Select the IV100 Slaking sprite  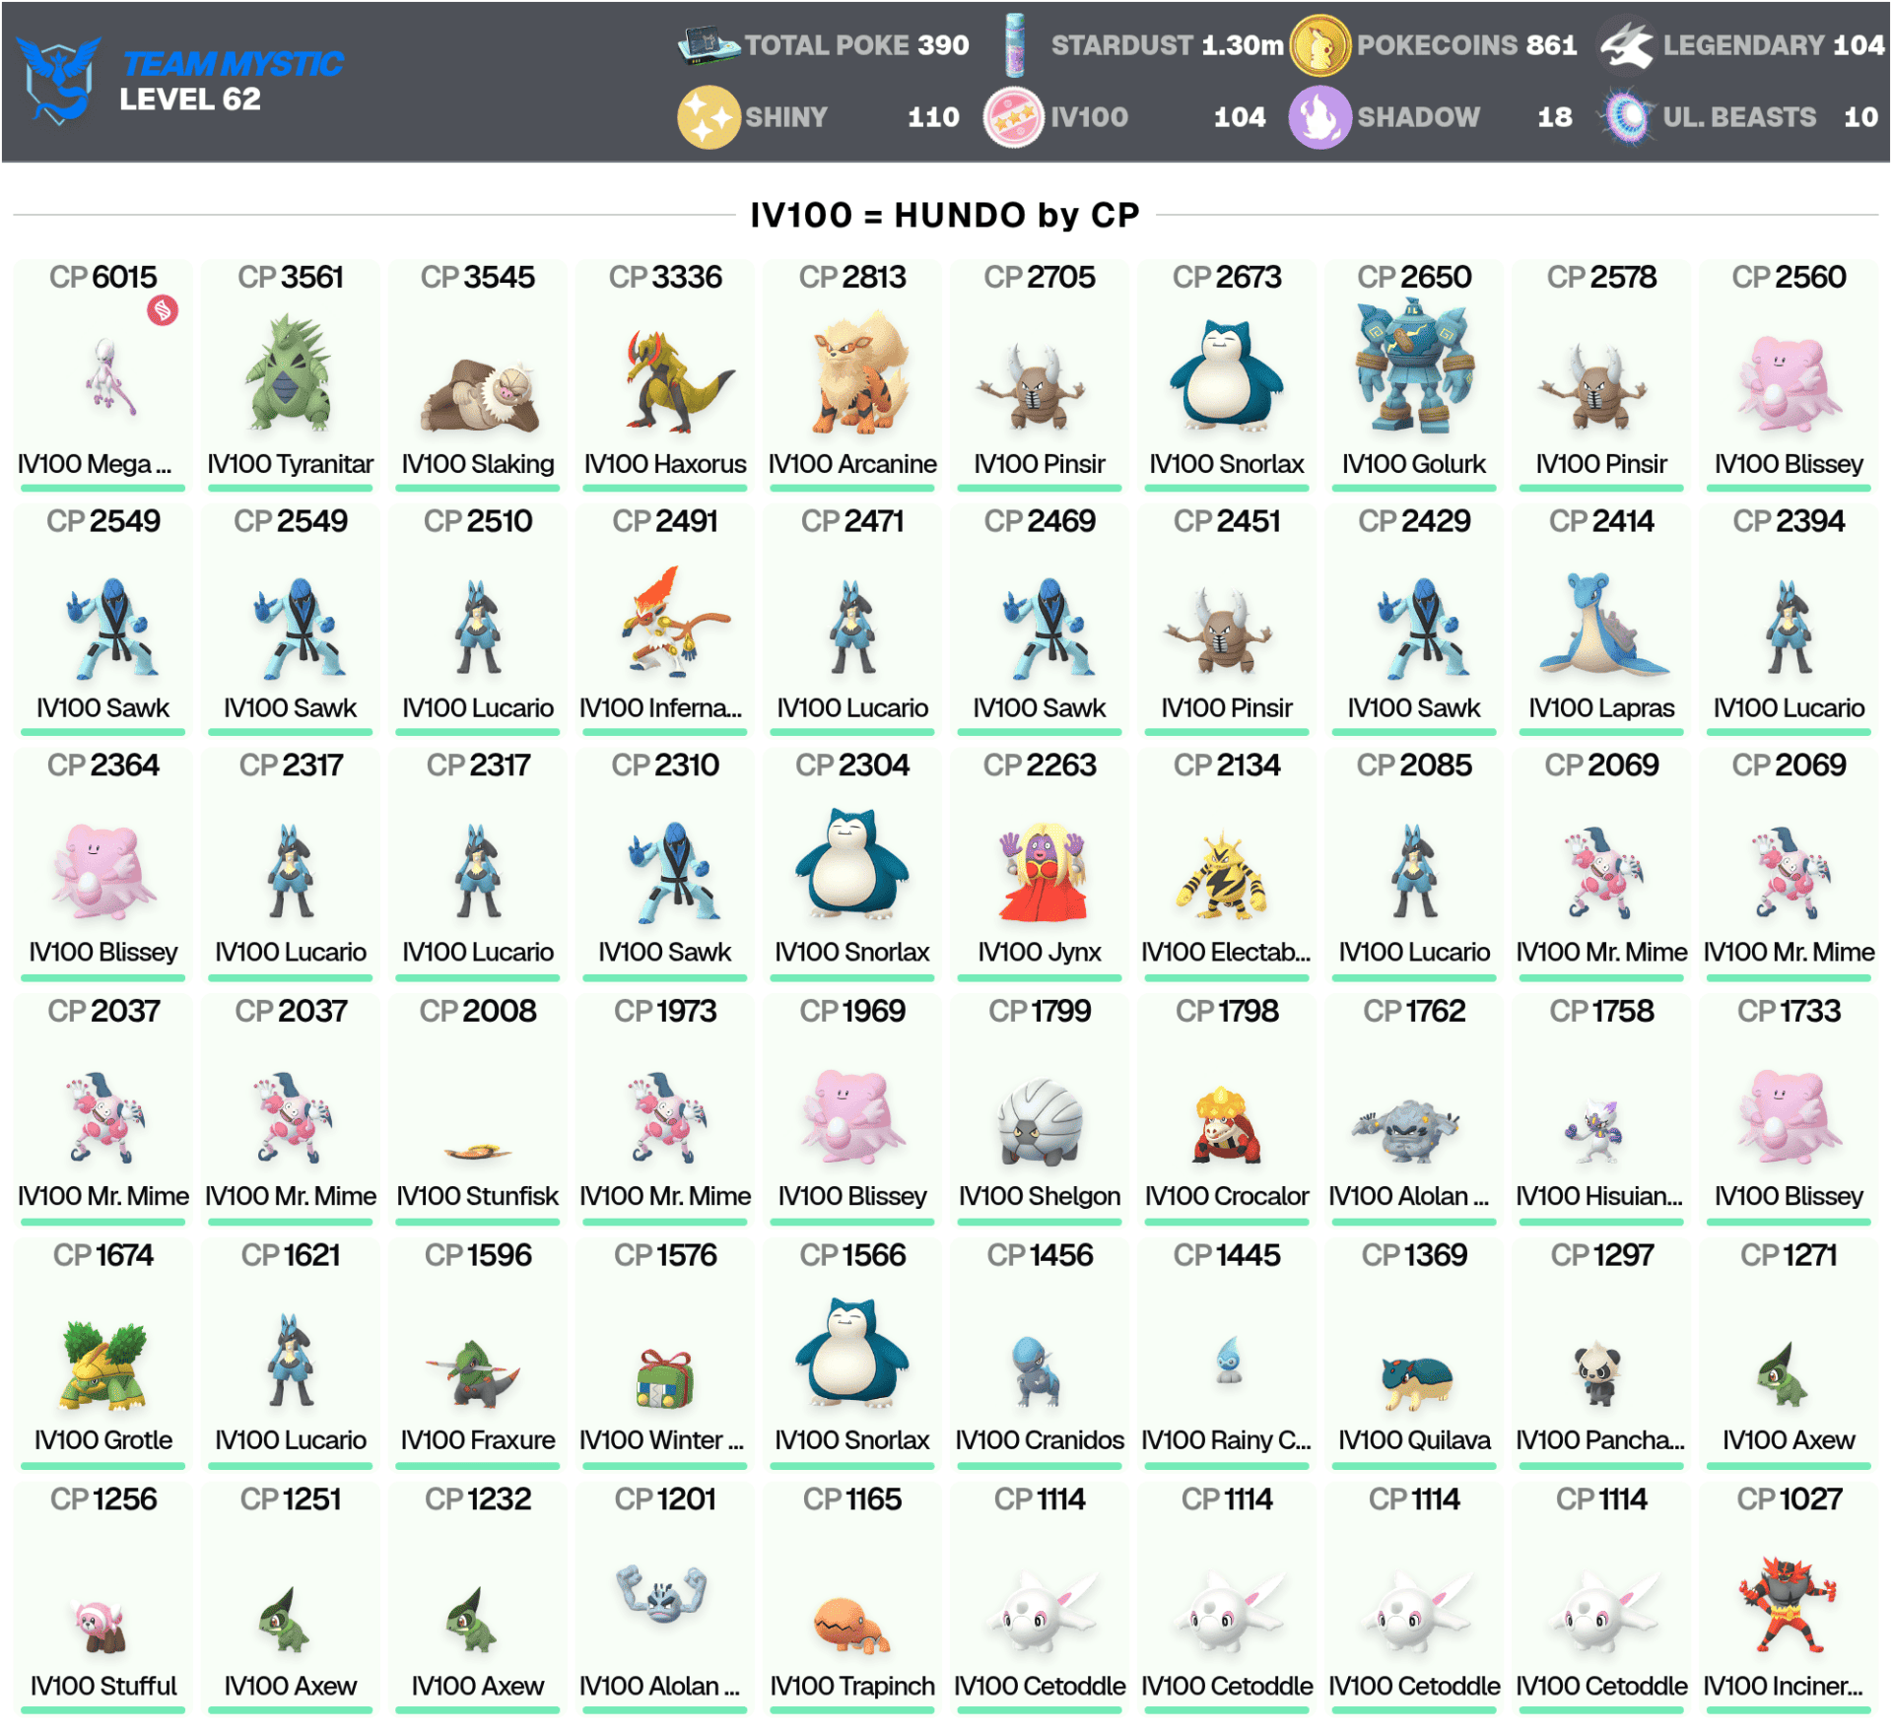(x=478, y=396)
